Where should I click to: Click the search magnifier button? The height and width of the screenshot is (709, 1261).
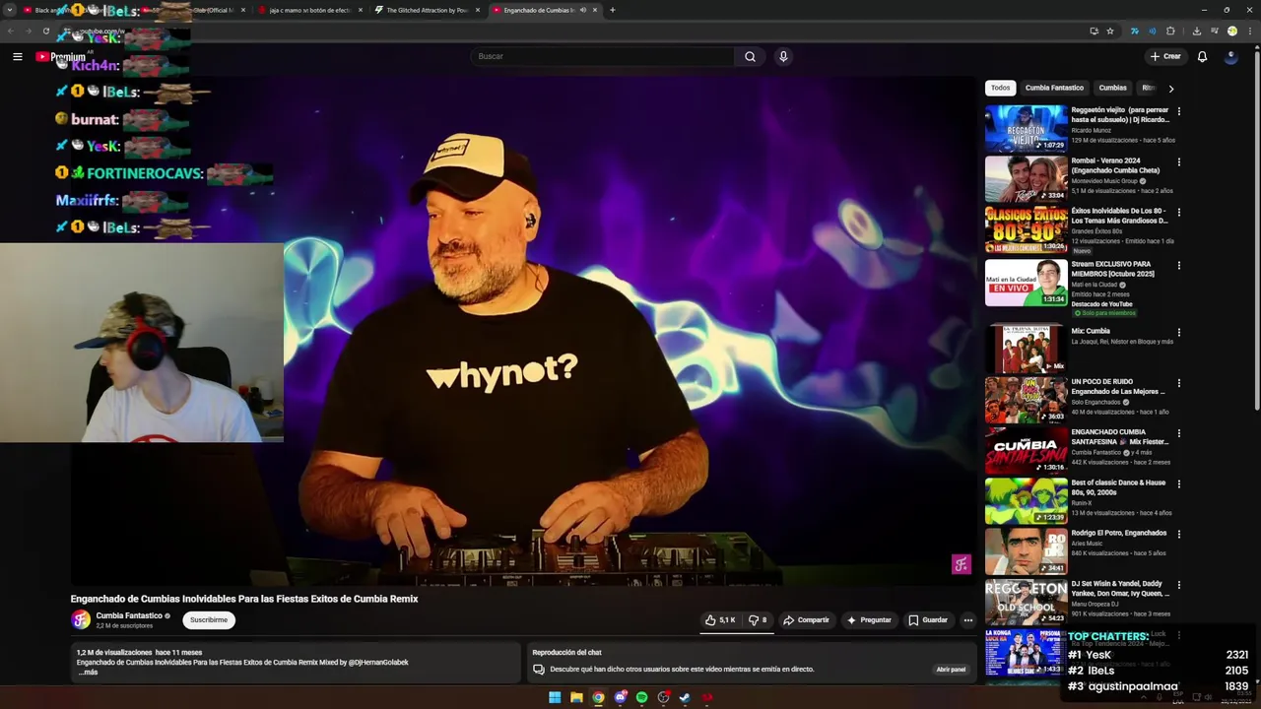click(750, 56)
